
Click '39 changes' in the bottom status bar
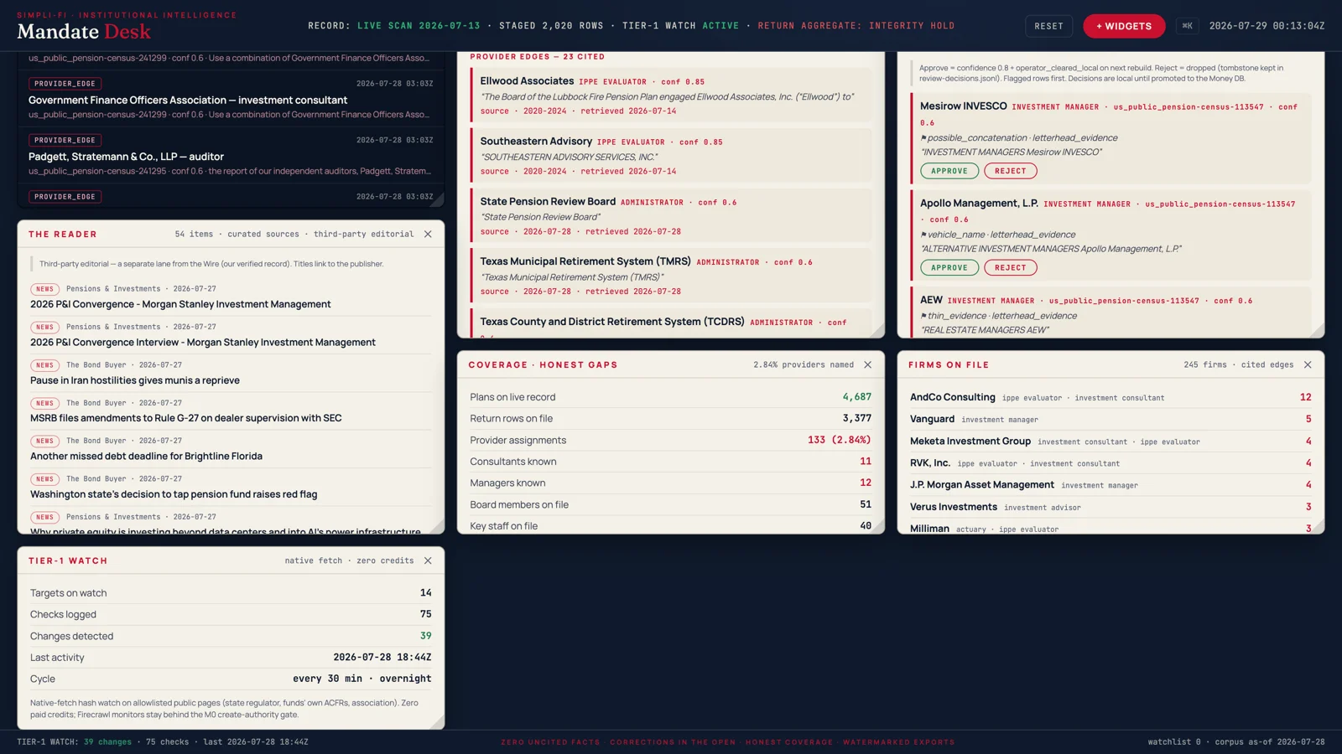tap(107, 742)
